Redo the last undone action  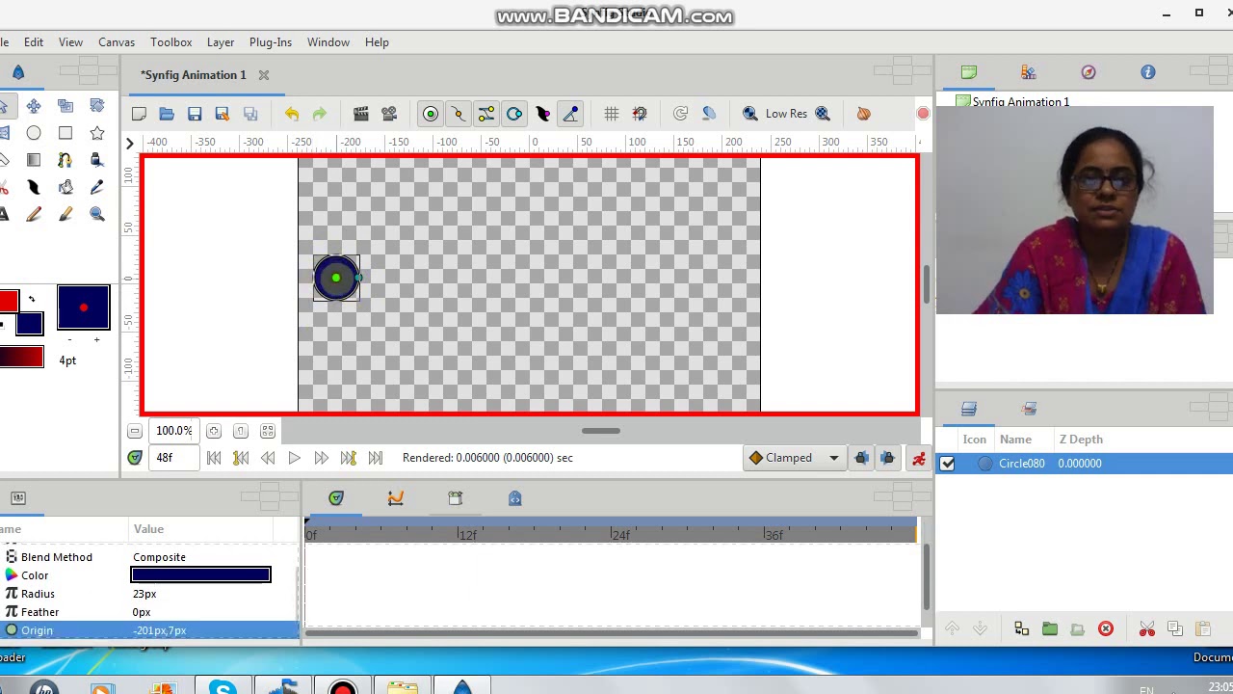click(320, 114)
